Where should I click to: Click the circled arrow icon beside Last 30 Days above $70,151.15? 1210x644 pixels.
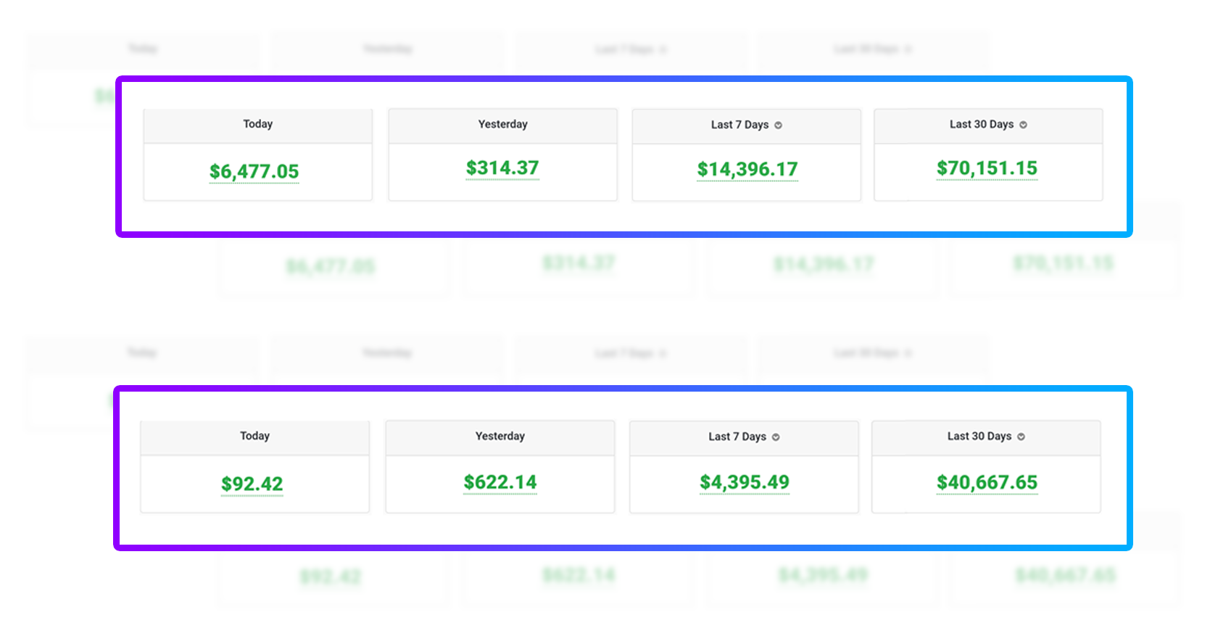(x=1024, y=125)
